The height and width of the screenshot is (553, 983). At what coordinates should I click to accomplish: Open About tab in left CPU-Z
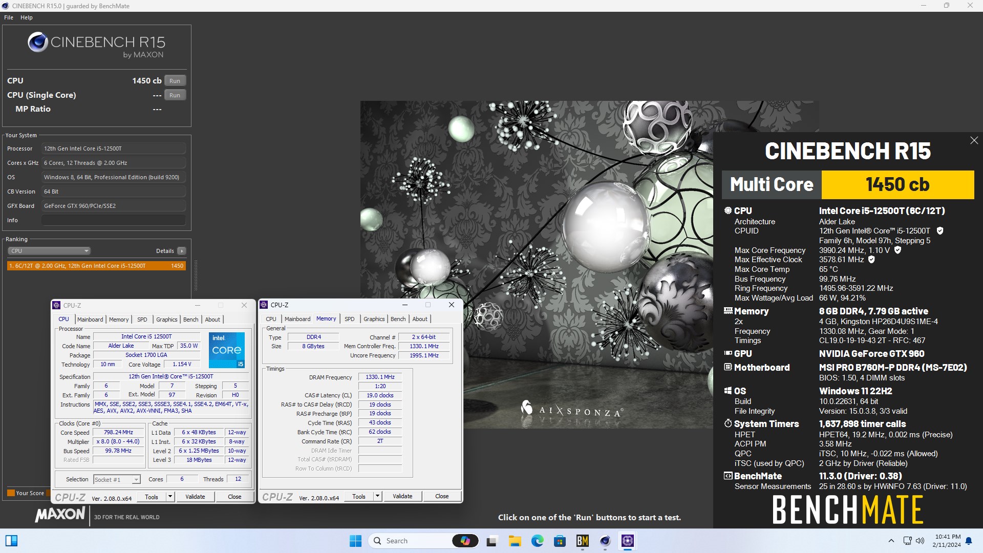click(212, 320)
